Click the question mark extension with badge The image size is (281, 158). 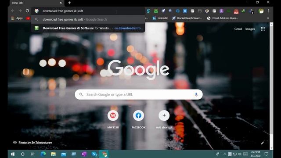coord(251,11)
